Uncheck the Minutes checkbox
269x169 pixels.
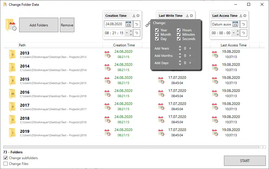point(179,34)
